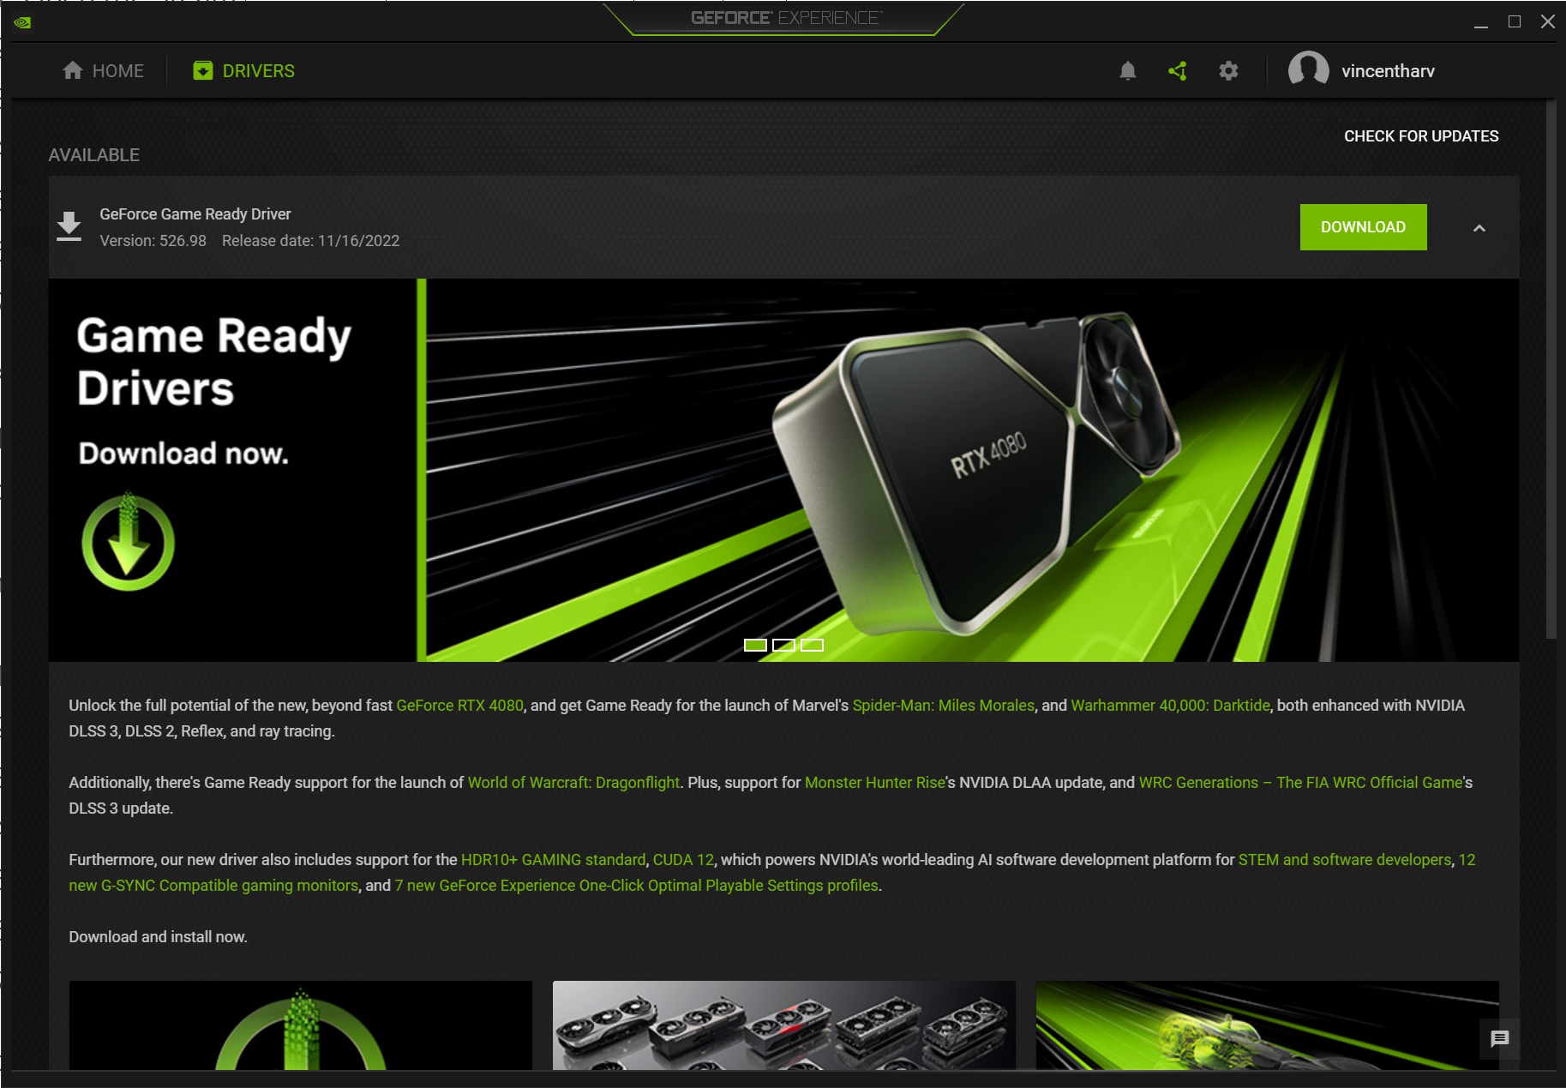Viewport: 1566px width, 1088px height.
Task: Open World of Warcraft: Dragonflight link
Action: (573, 783)
